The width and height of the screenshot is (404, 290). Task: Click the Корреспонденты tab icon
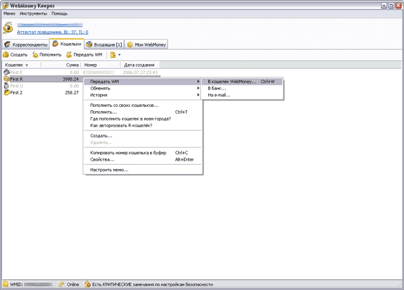click(x=7, y=44)
